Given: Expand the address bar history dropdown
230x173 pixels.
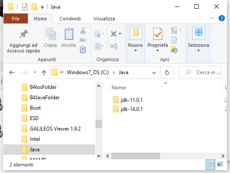Looking at the screenshot, I should [154, 73].
